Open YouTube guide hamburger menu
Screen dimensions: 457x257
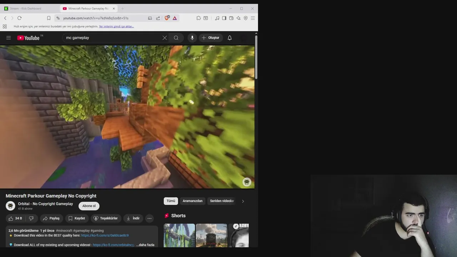pos(9,38)
